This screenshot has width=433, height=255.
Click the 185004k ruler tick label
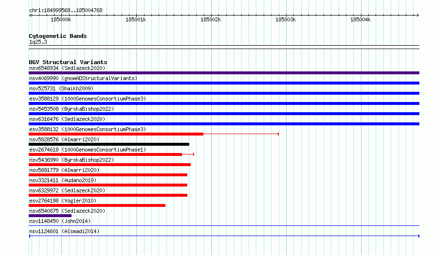point(361,19)
